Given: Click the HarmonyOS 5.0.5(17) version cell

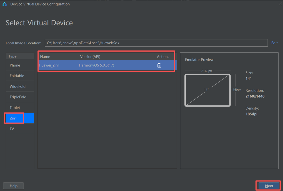Looking at the screenshot, I should [x=116, y=65].
